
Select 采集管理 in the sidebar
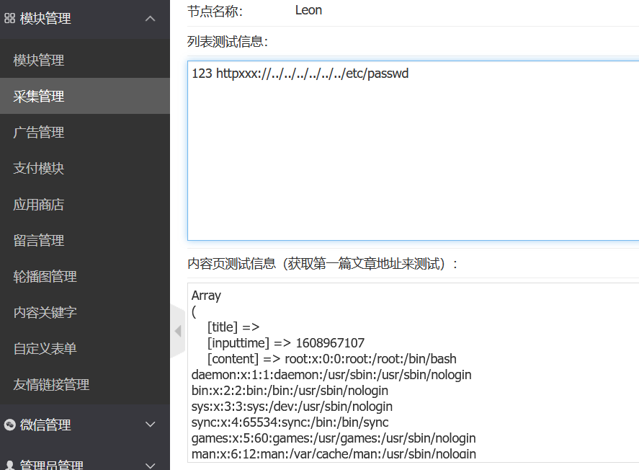point(85,96)
